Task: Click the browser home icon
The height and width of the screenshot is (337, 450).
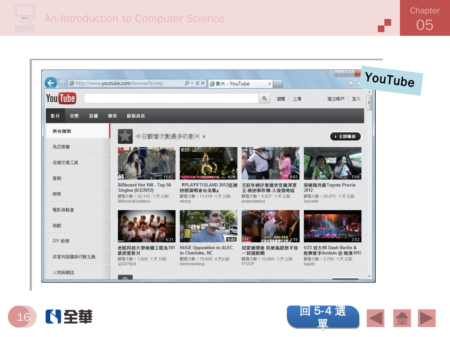Action: (x=351, y=83)
